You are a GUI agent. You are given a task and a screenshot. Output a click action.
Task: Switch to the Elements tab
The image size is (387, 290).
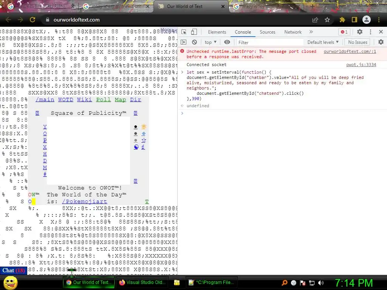click(217, 32)
